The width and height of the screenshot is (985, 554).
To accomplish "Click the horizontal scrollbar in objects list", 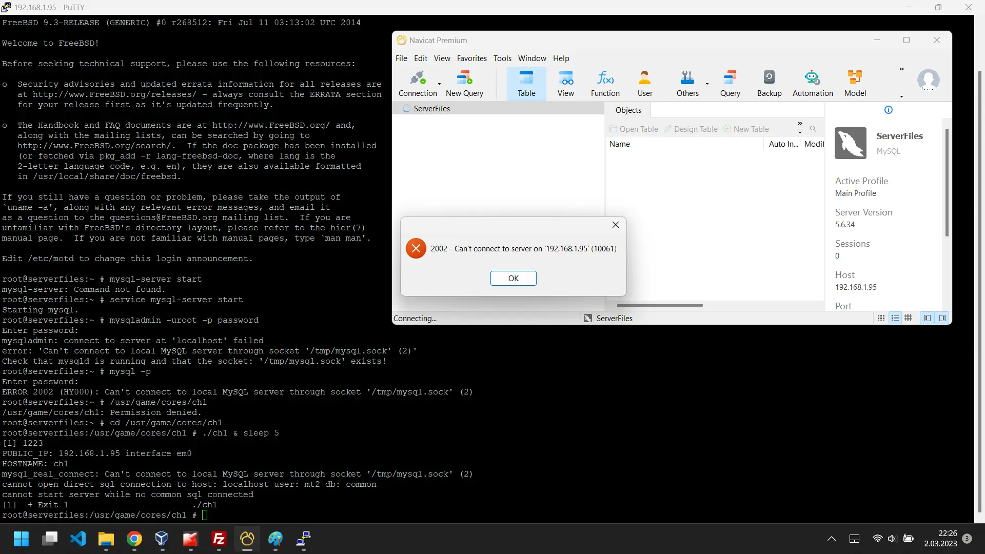I will pyautogui.click(x=660, y=306).
